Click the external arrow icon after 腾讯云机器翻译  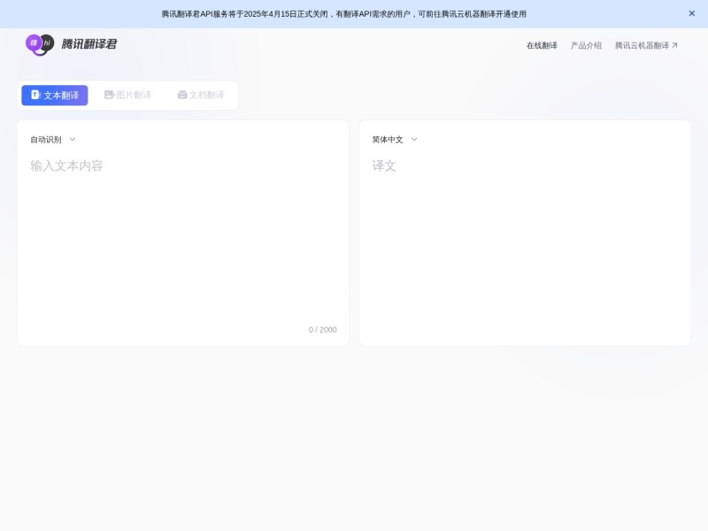[674, 45]
